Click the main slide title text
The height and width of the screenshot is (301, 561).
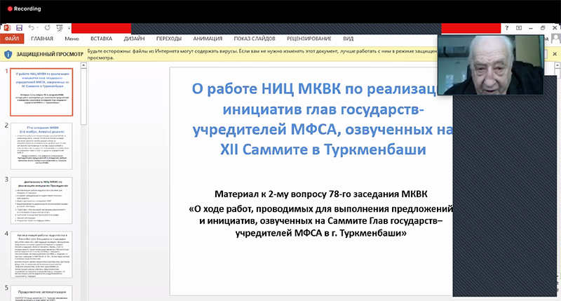click(323, 119)
